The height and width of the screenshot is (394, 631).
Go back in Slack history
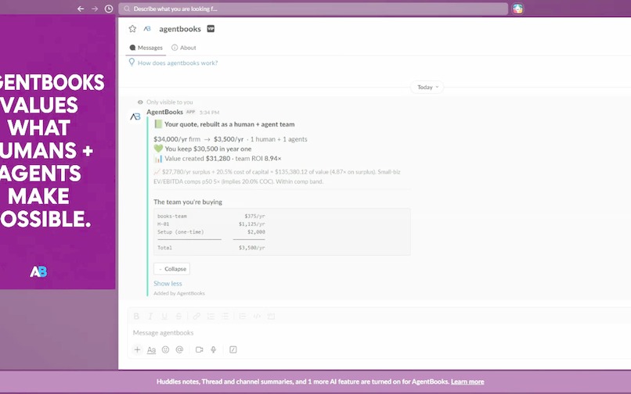pos(81,9)
